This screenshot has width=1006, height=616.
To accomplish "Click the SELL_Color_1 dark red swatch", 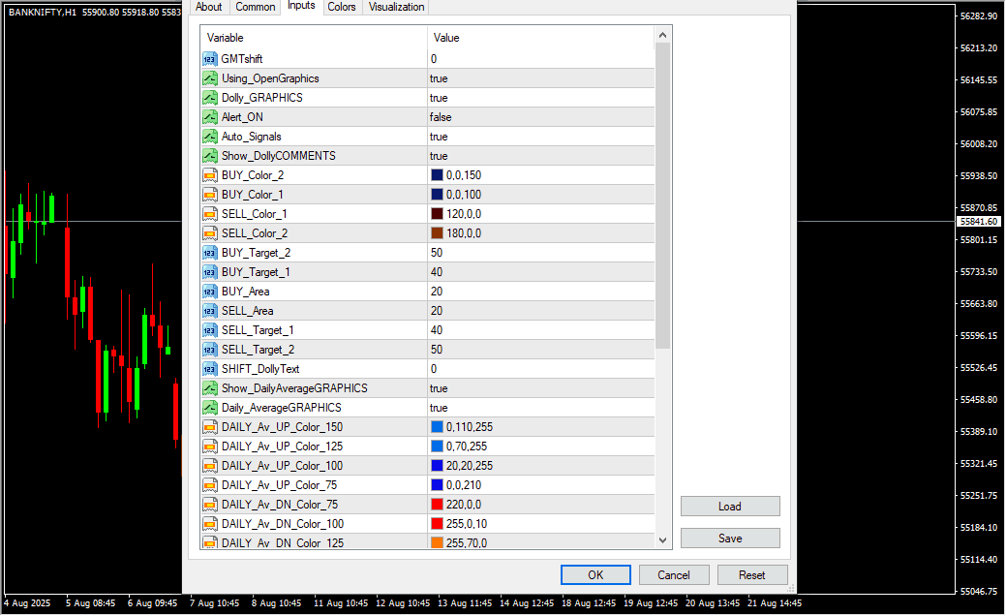I will coord(437,214).
